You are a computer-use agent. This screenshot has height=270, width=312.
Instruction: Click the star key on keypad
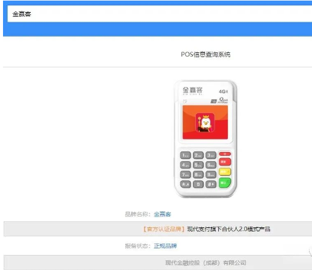[185, 184]
